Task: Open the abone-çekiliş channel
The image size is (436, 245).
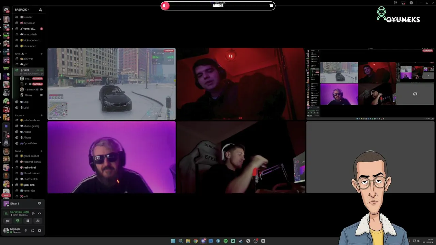Action: (x=28, y=126)
